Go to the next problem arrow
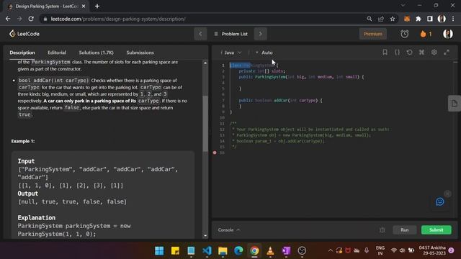 261,34
